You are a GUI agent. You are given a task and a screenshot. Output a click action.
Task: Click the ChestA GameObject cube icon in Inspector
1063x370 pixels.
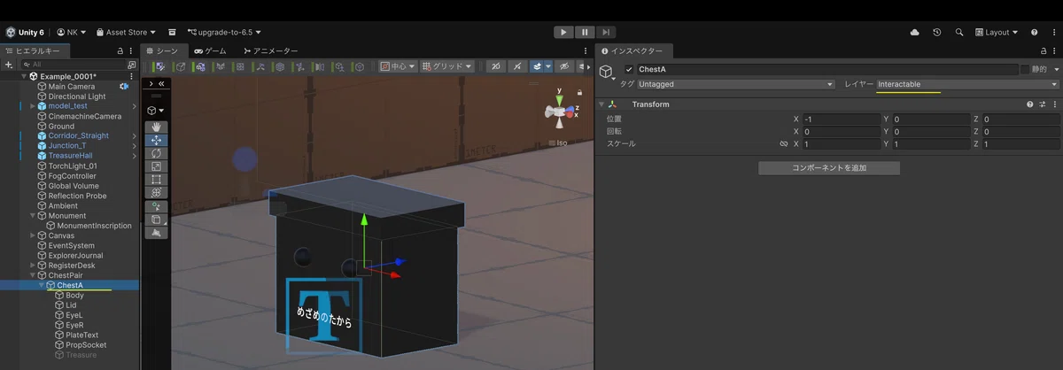coord(607,73)
